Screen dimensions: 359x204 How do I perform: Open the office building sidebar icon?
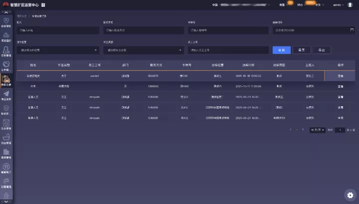(6, 152)
